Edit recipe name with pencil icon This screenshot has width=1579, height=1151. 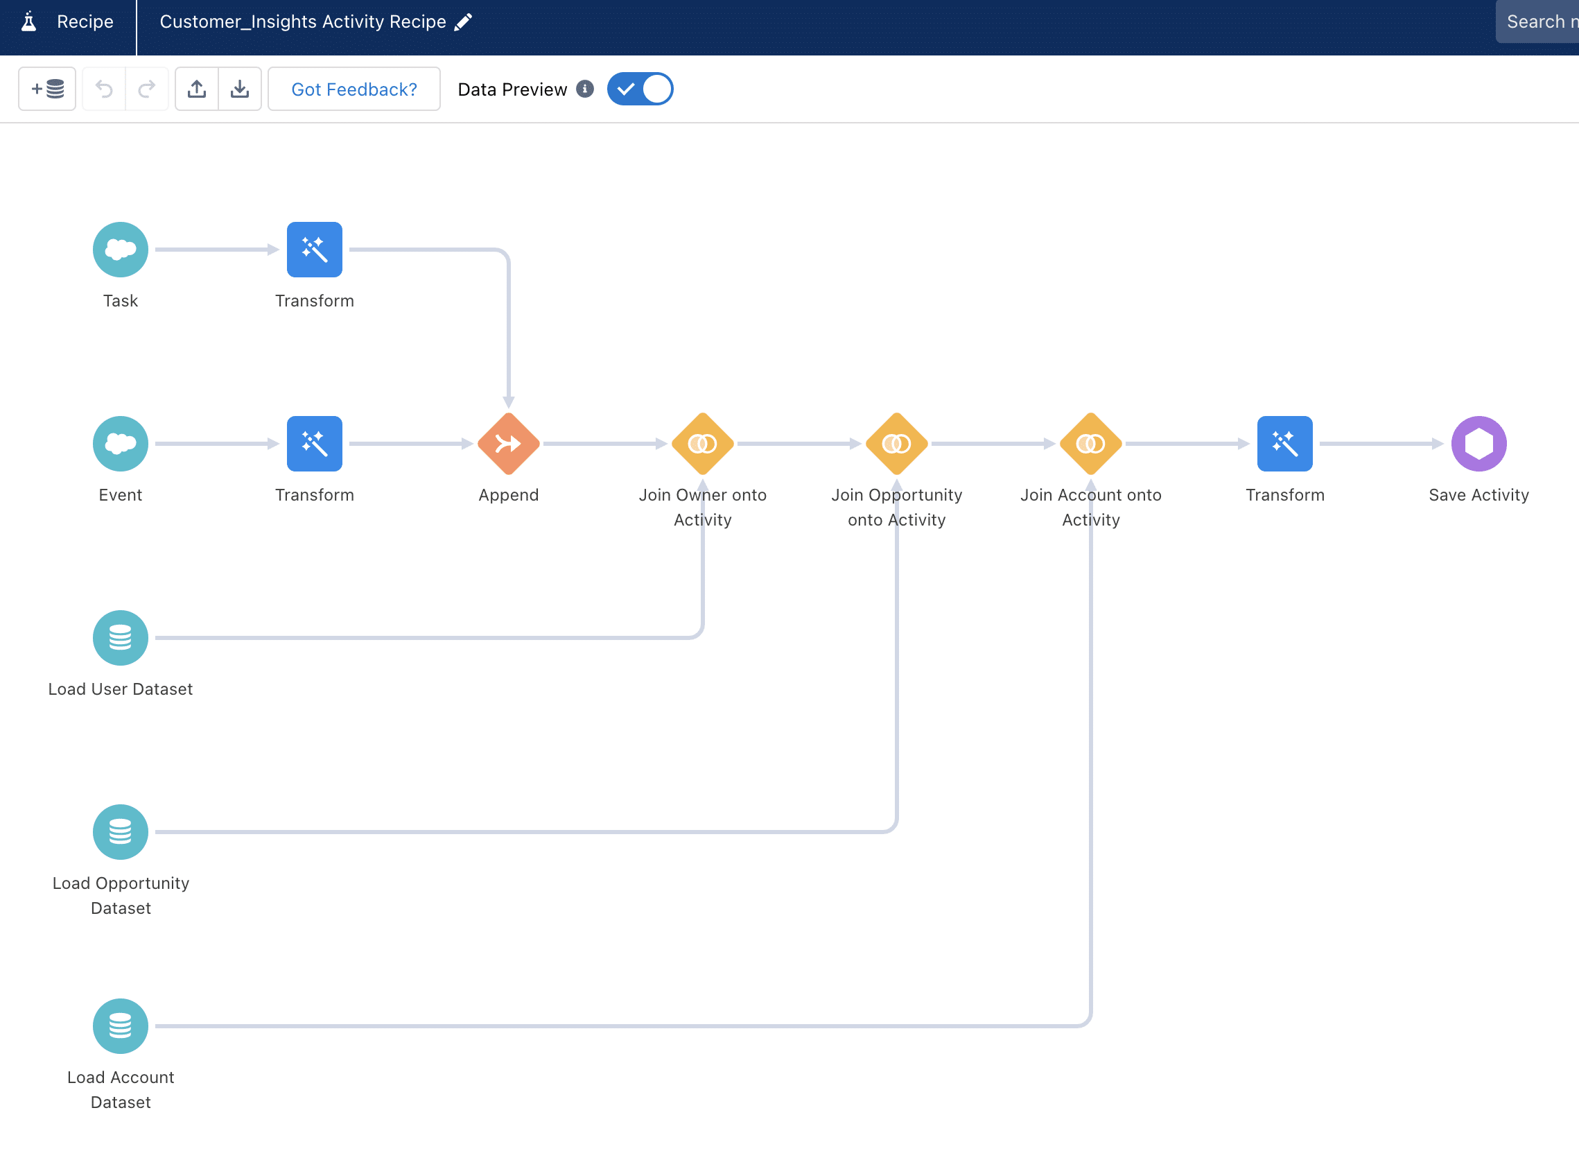463,21
